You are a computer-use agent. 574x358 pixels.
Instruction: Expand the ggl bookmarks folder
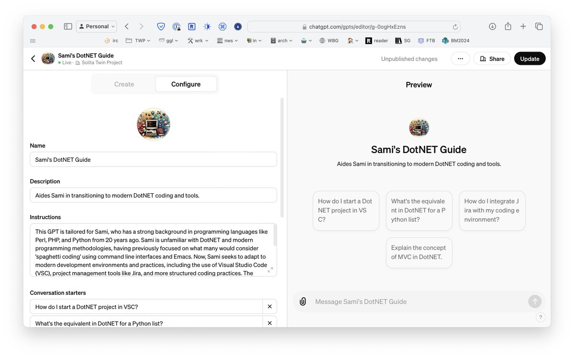click(168, 41)
